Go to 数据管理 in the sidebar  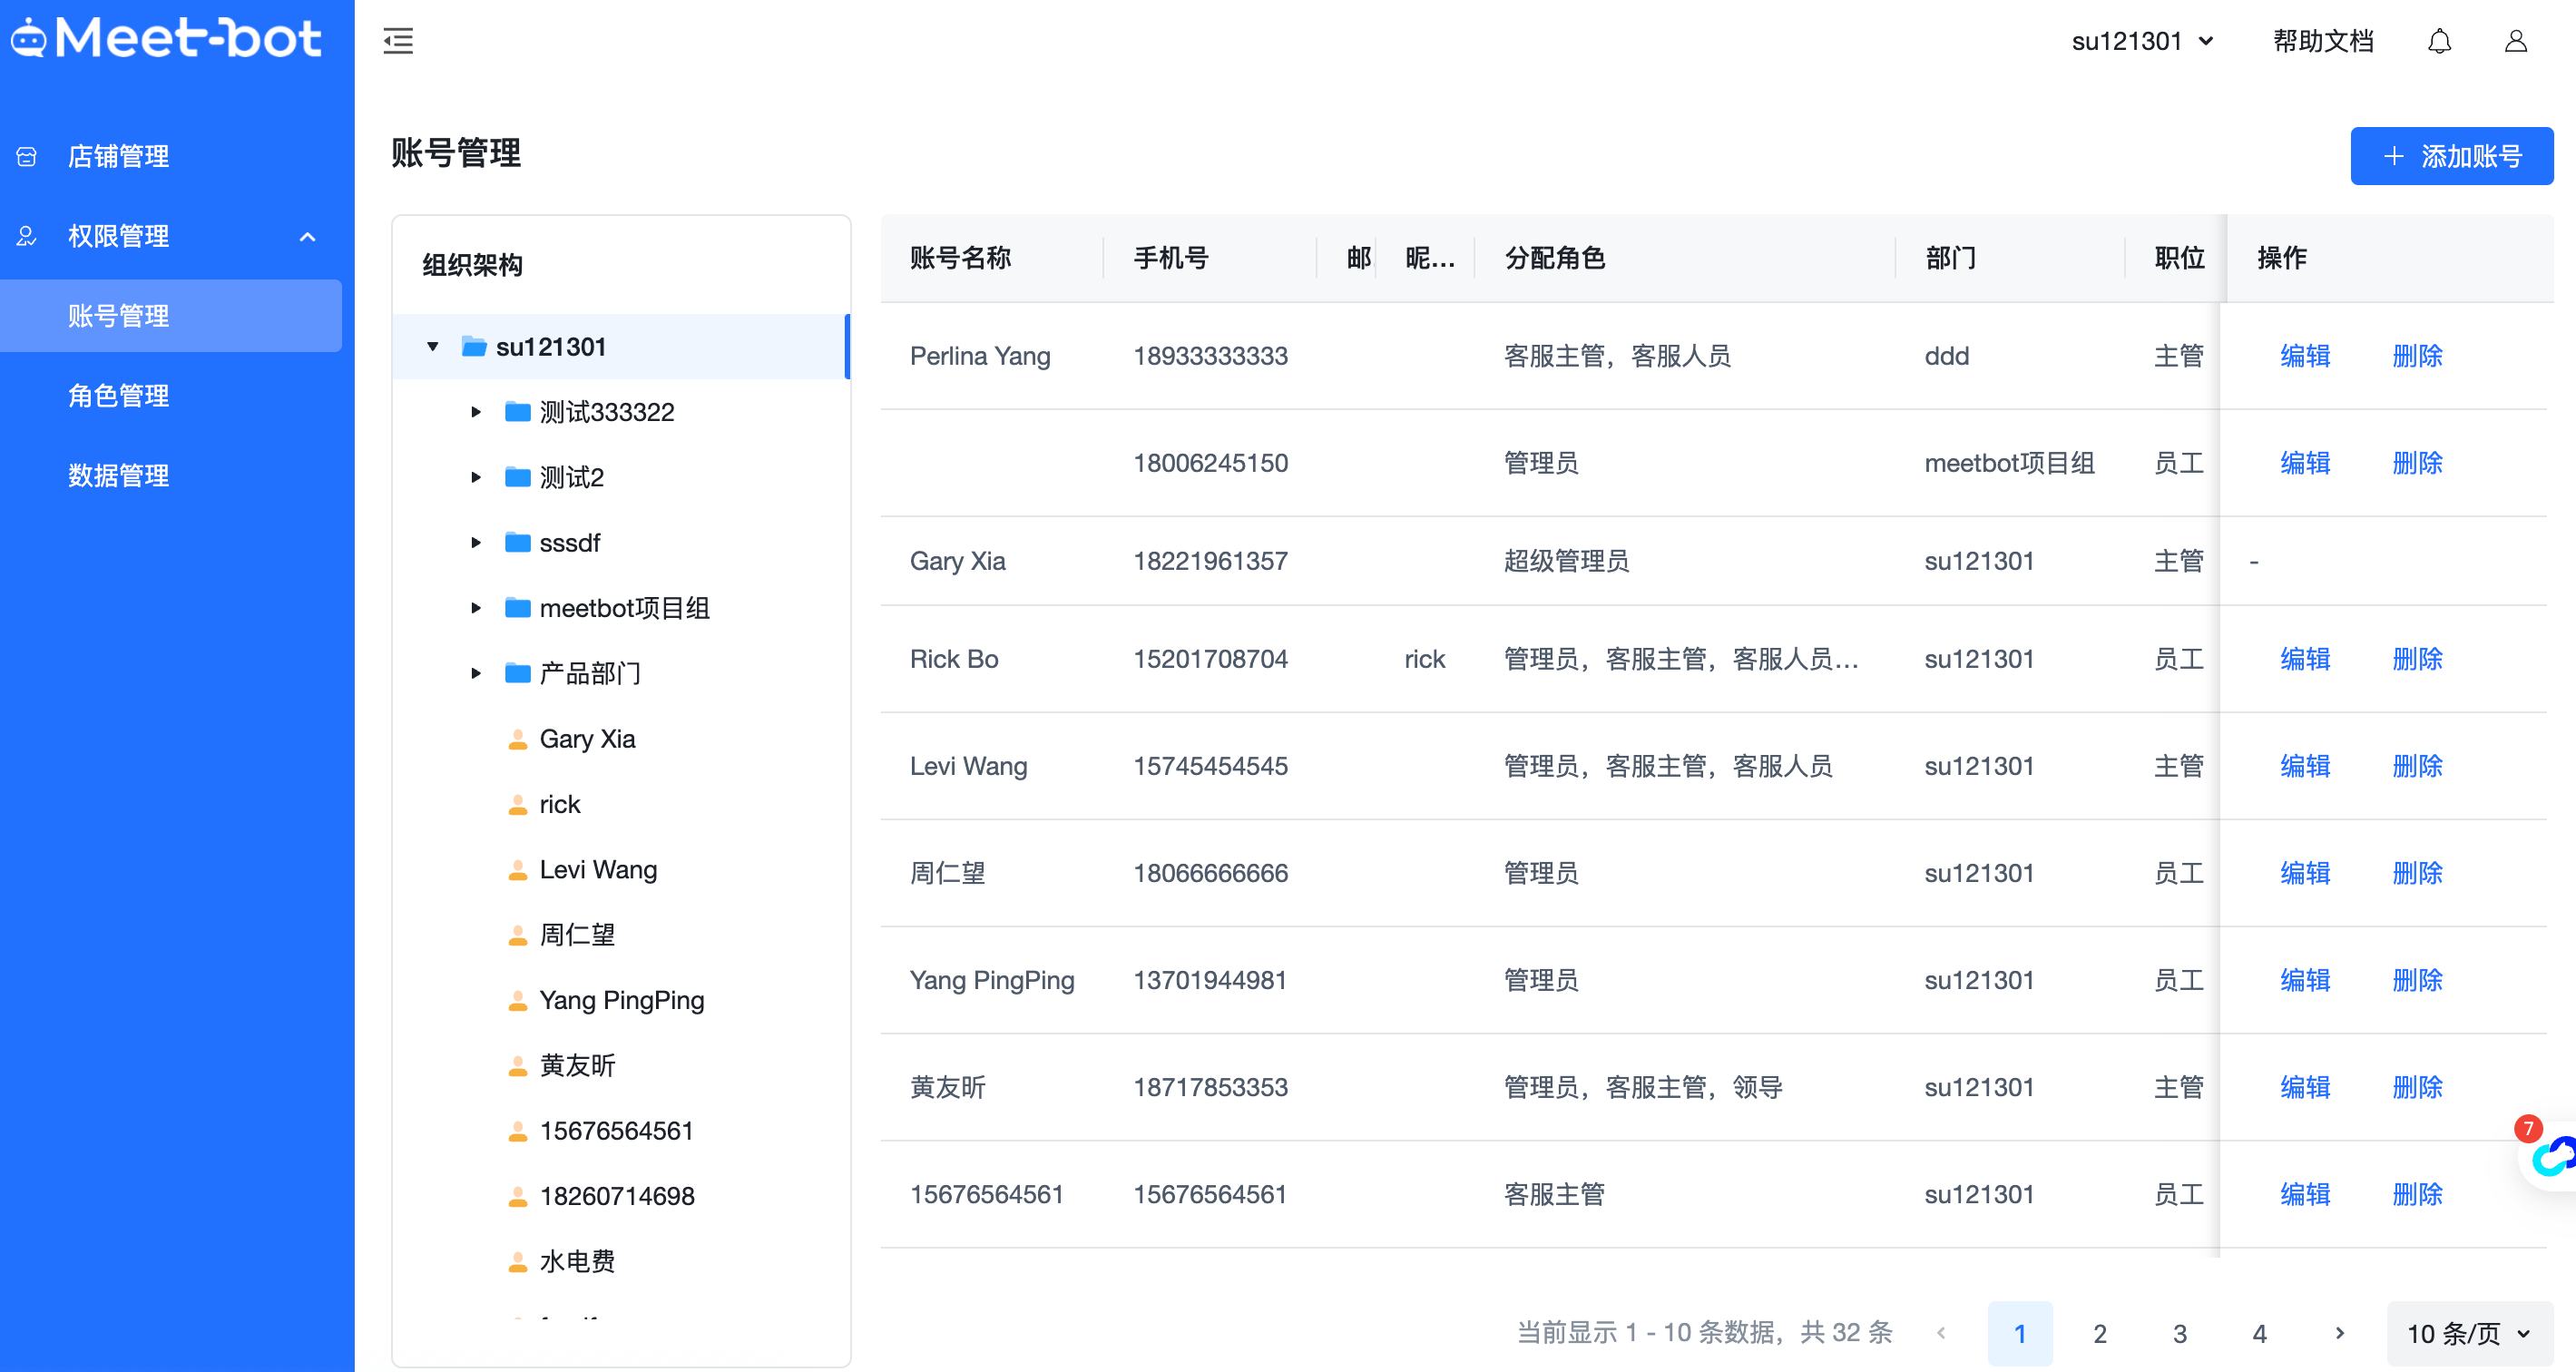coord(118,476)
